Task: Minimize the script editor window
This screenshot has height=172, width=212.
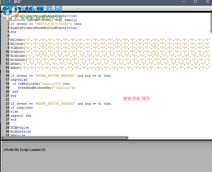Action: (183, 2)
